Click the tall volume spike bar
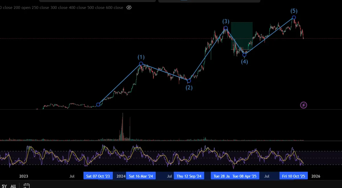The width and height of the screenshot is (342, 188). [x=123, y=126]
